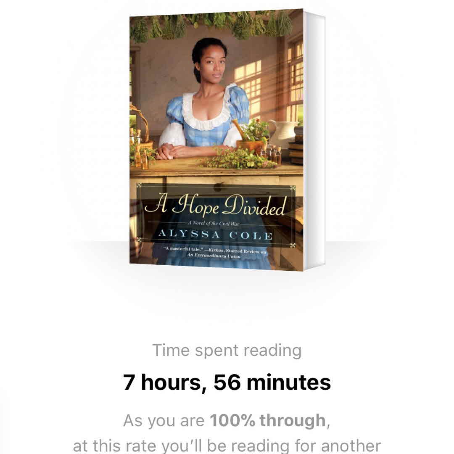Select the "A Novel of the Civil War" subtitle

pyautogui.click(x=214, y=223)
